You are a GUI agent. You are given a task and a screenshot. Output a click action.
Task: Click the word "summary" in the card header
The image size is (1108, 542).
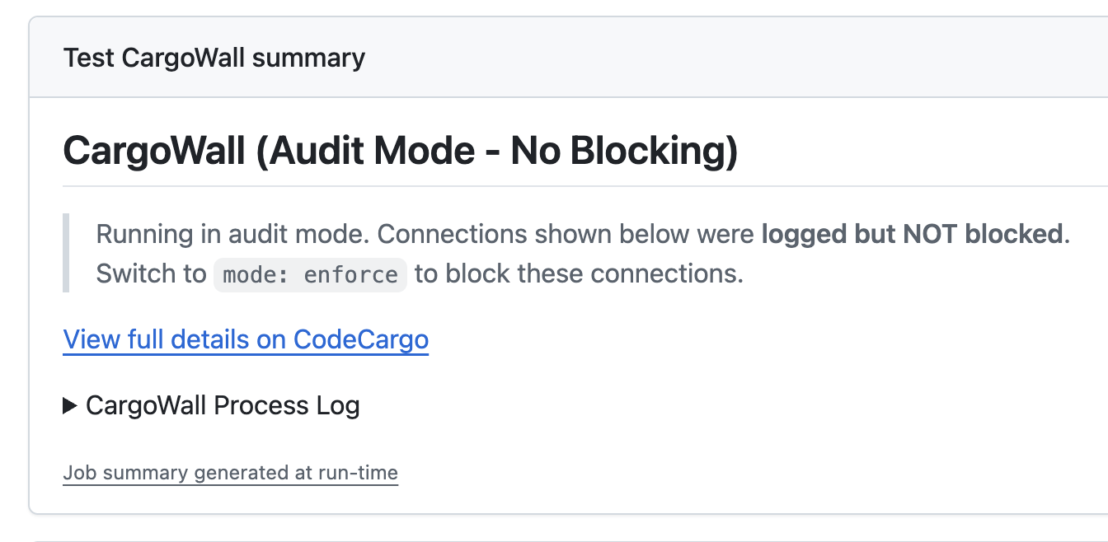[308, 58]
